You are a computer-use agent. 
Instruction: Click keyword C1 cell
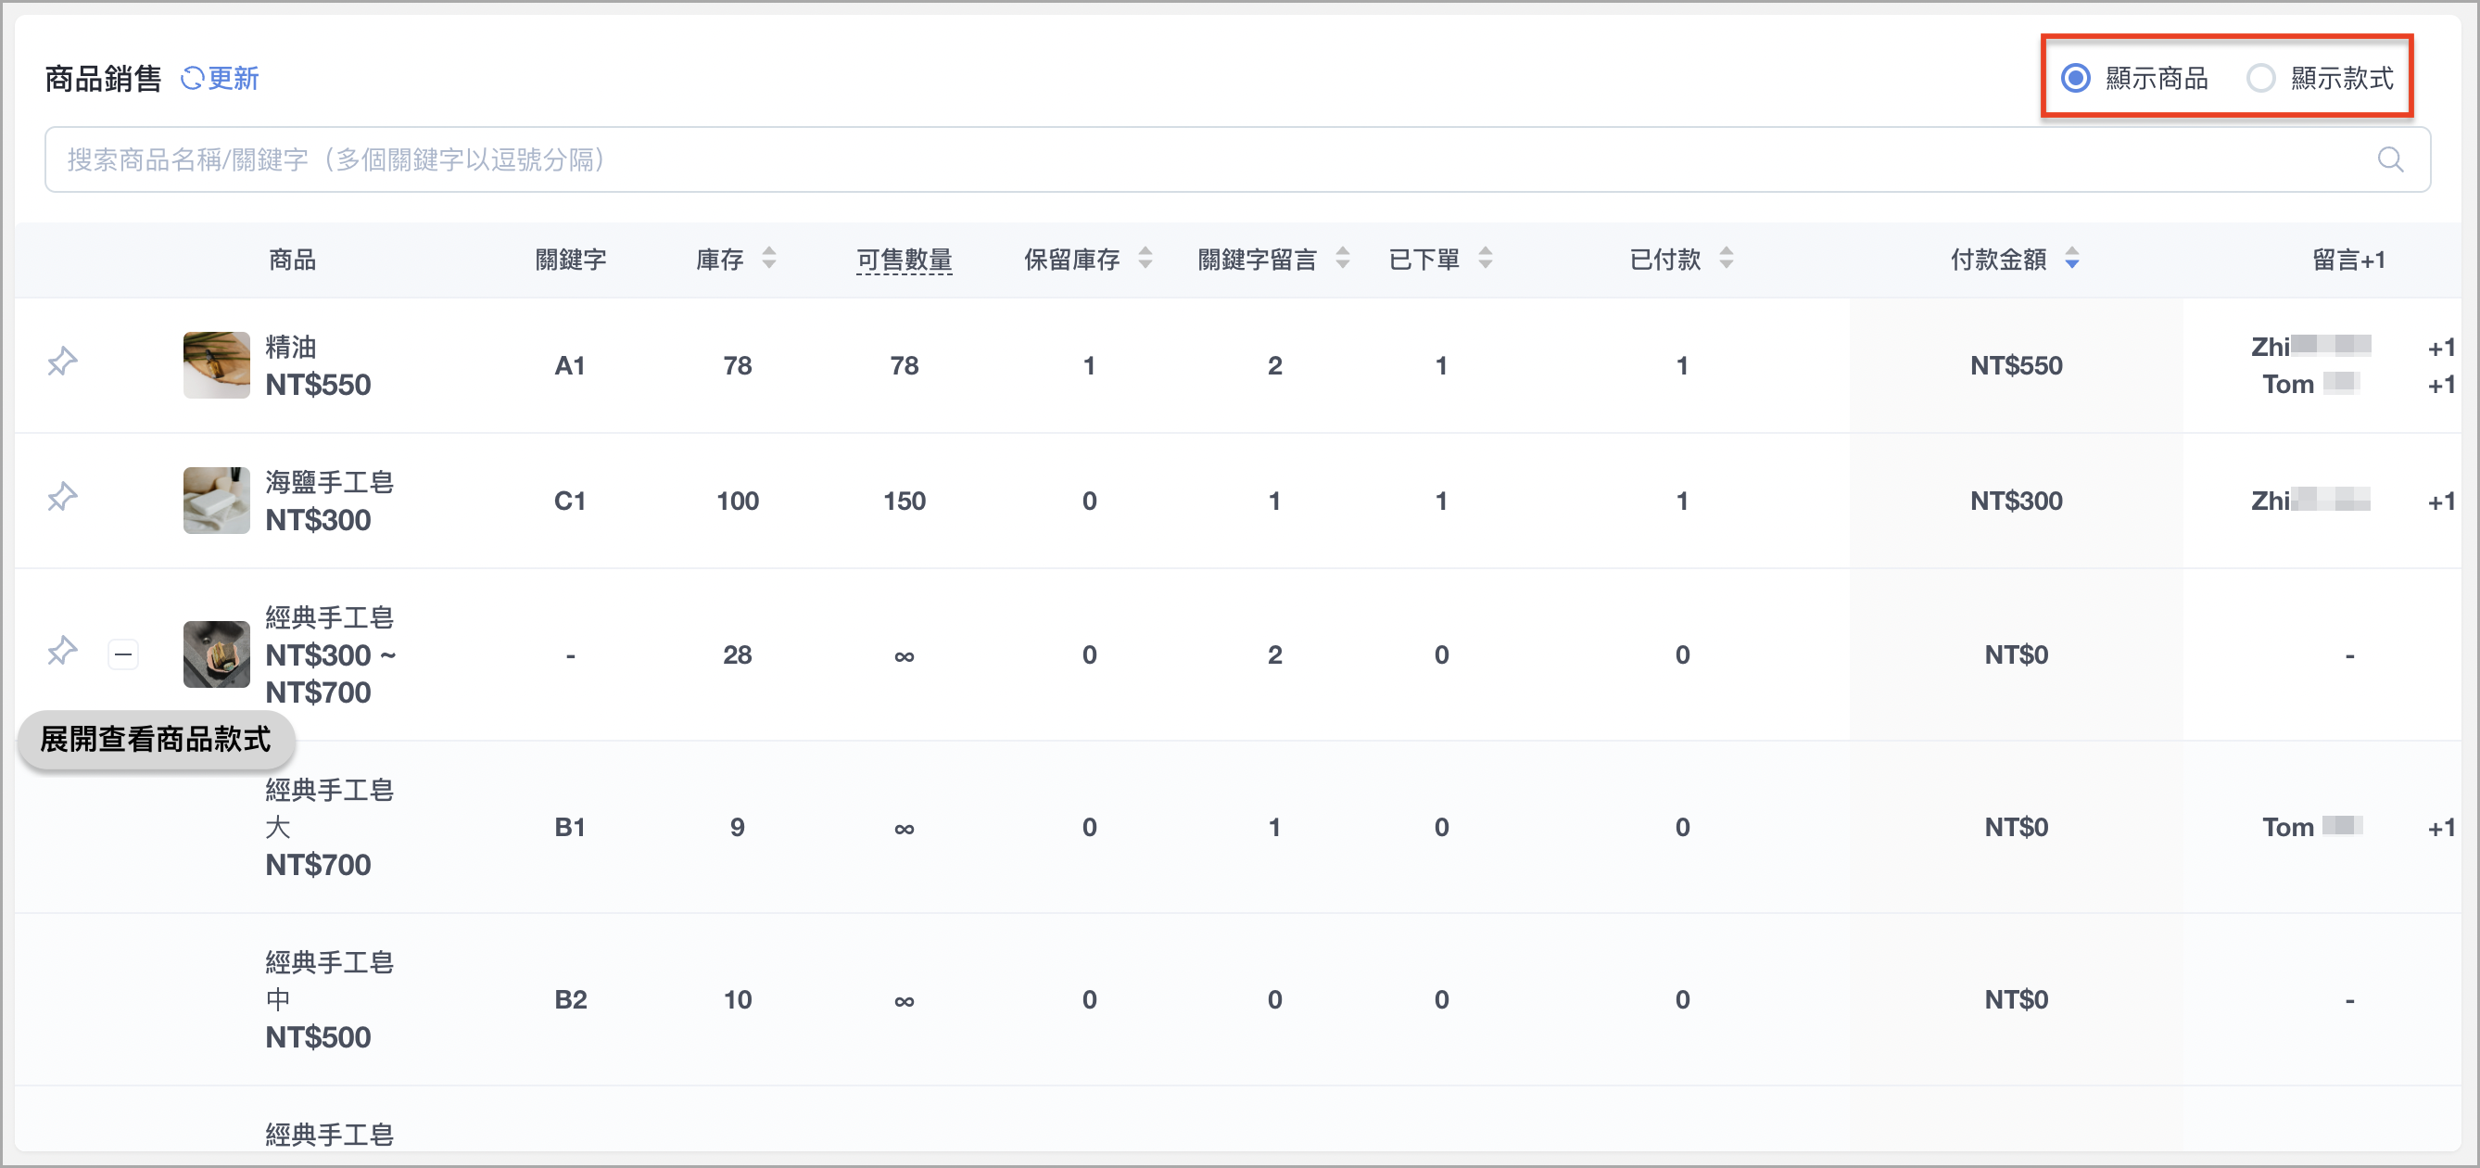click(570, 501)
